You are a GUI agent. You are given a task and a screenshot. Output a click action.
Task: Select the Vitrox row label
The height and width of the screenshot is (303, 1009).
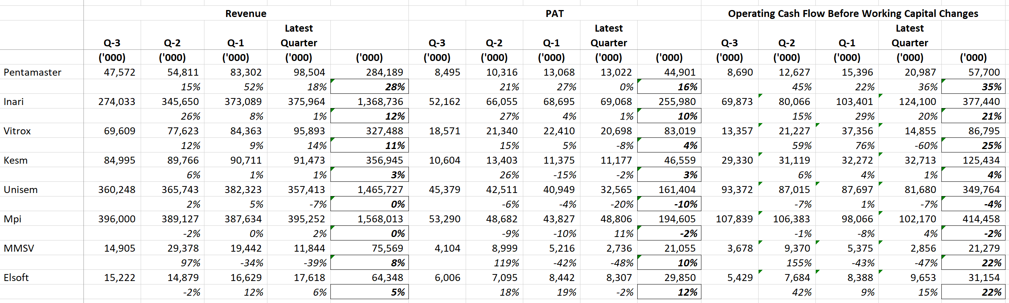17,131
